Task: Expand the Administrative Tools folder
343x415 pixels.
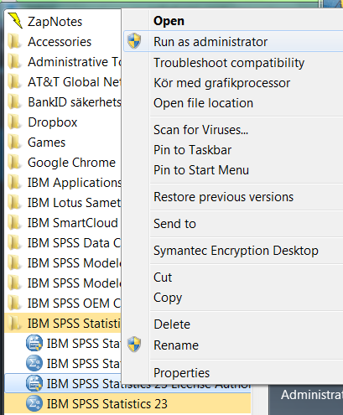Action: coord(63,62)
